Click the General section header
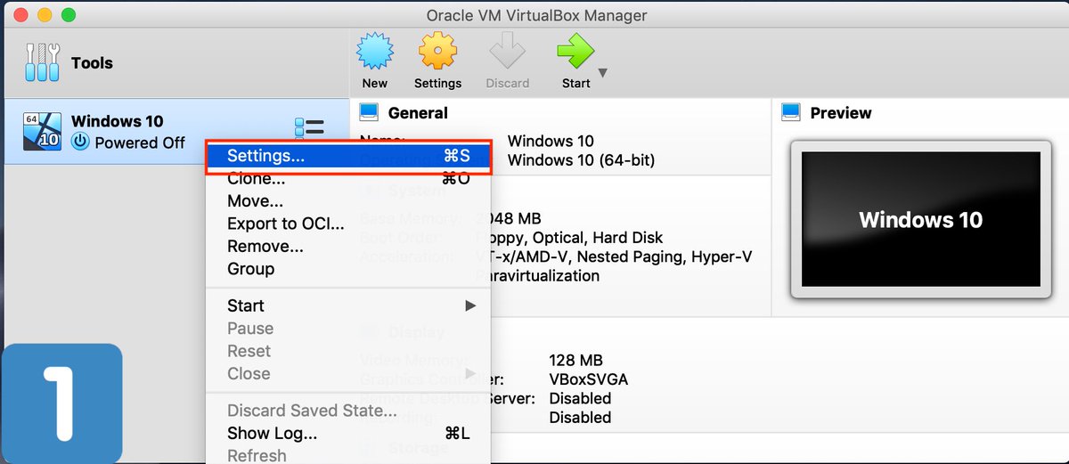1069x464 pixels. coord(418,113)
